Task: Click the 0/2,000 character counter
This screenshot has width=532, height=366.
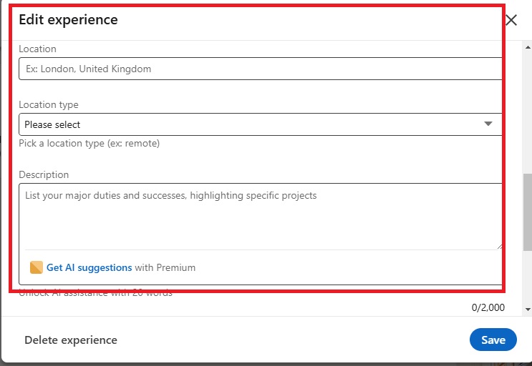Action: pos(488,307)
